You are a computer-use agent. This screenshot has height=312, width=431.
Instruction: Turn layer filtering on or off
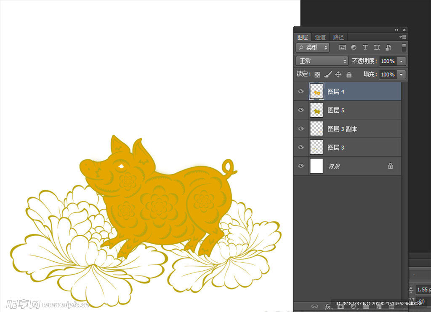tap(404, 47)
